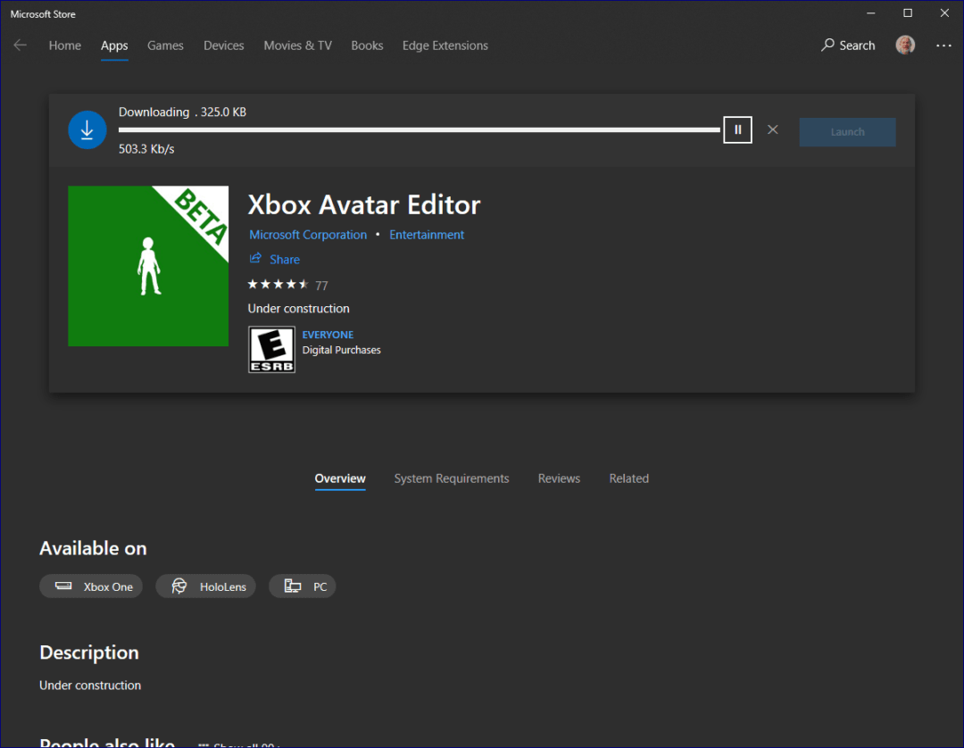Go back with the arrow icon
The image size is (964, 748).
tap(21, 46)
